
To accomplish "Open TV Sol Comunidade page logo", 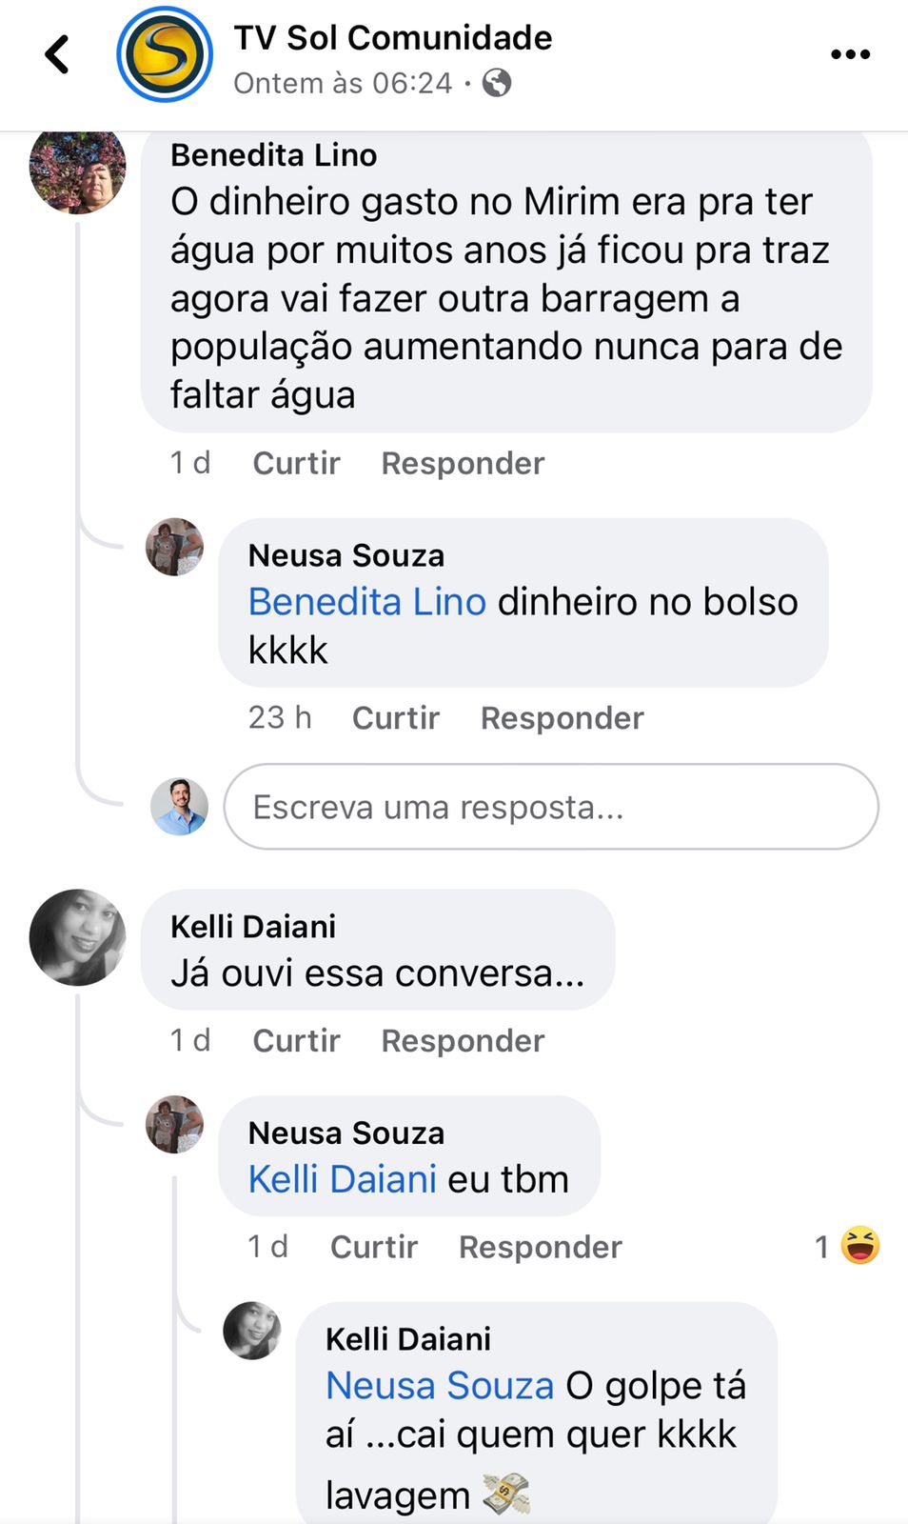I will (x=164, y=54).
